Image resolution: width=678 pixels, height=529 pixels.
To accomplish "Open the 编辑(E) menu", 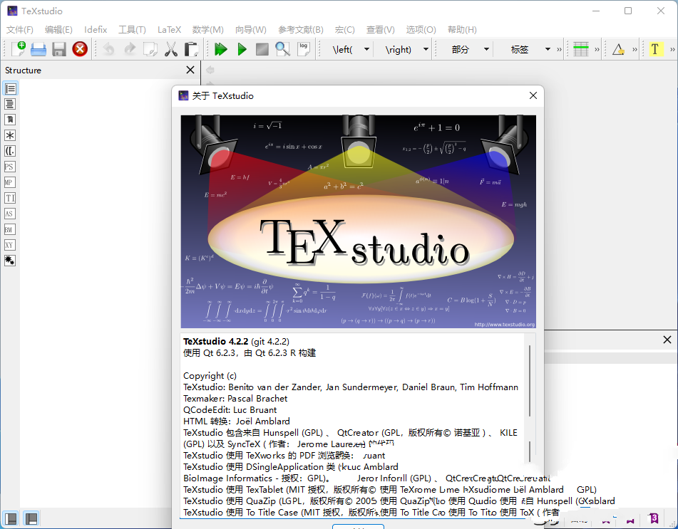I will (x=58, y=29).
